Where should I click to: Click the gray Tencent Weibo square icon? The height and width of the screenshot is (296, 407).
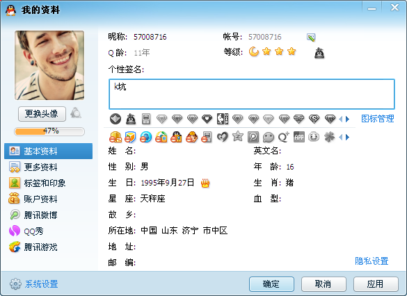pos(253,137)
